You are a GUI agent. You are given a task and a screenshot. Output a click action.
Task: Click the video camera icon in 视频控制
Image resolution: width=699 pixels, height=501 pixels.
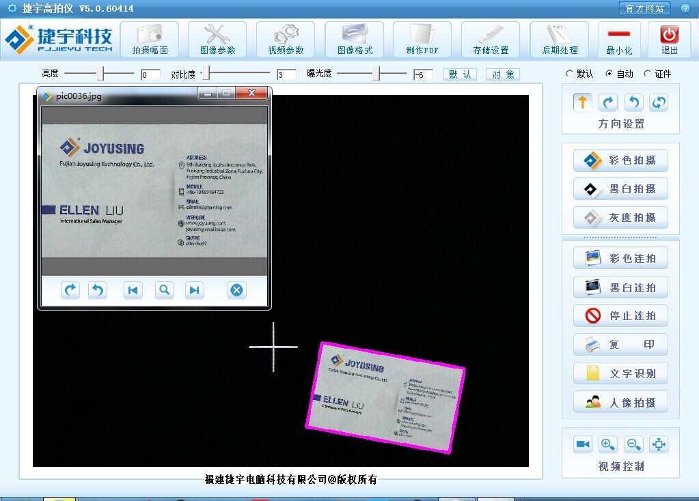click(583, 444)
